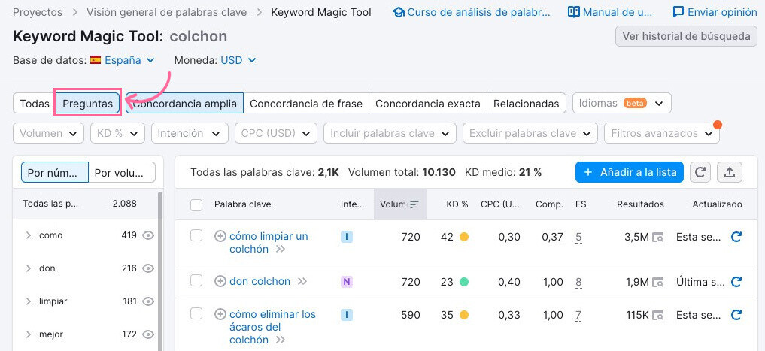
Task: Open Filtros avanzados dropdown
Action: (x=662, y=133)
